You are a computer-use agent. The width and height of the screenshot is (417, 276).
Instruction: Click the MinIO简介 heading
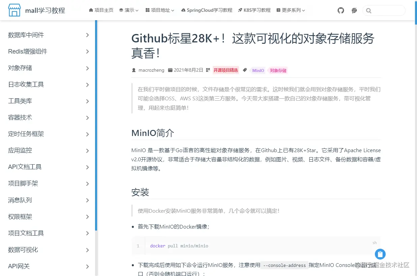(153, 133)
